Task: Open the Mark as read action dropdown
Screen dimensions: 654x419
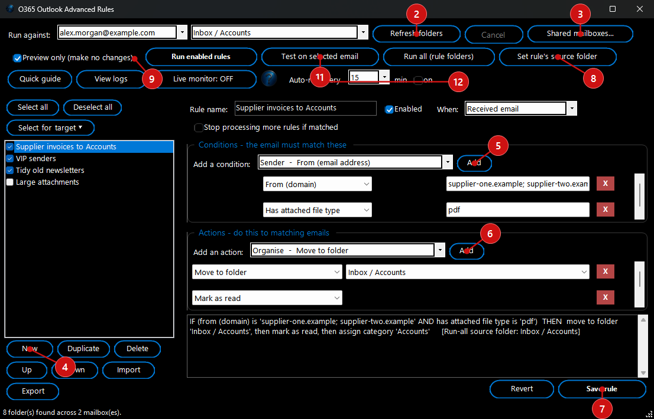Action: (x=267, y=298)
